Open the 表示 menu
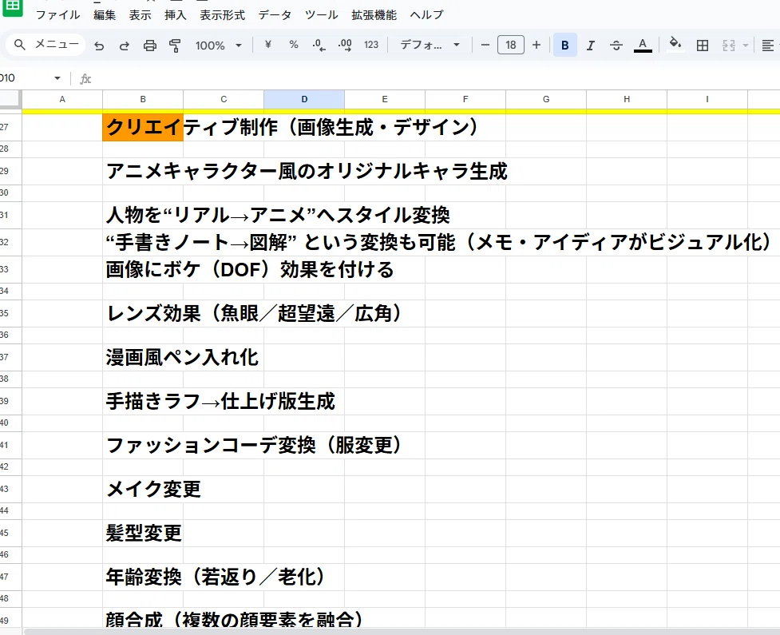The image size is (780, 635). (140, 15)
